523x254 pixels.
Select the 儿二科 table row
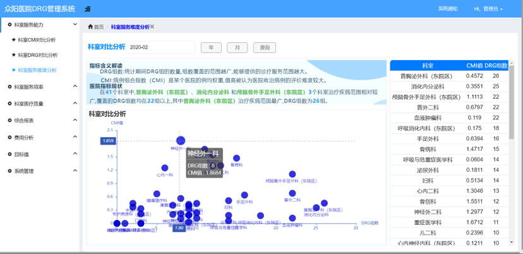point(449,233)
